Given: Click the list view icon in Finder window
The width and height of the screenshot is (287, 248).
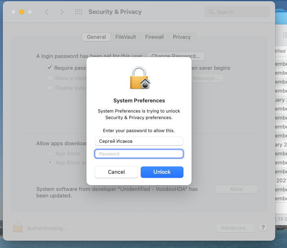Looking at the screenshot, I should (x=285, y=35).
